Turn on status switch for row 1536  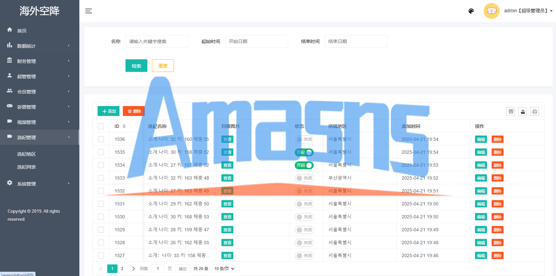click(x=304, y=139)
